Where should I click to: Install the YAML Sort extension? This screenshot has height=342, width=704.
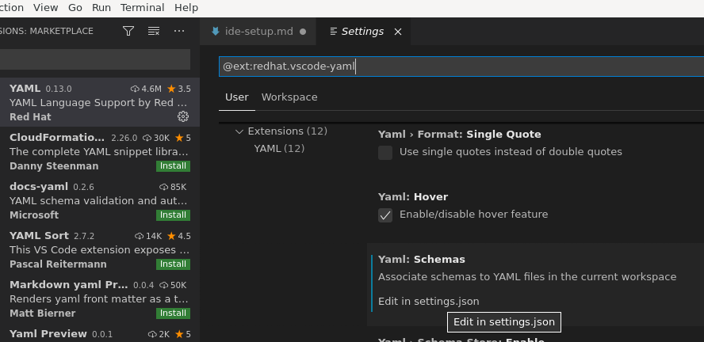(174, 264)
